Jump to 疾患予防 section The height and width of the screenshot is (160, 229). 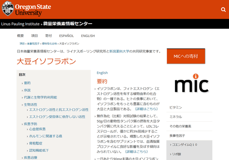point(31,124)
